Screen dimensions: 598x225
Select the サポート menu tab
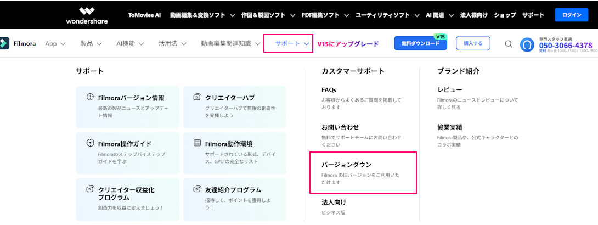coord(288,43)
